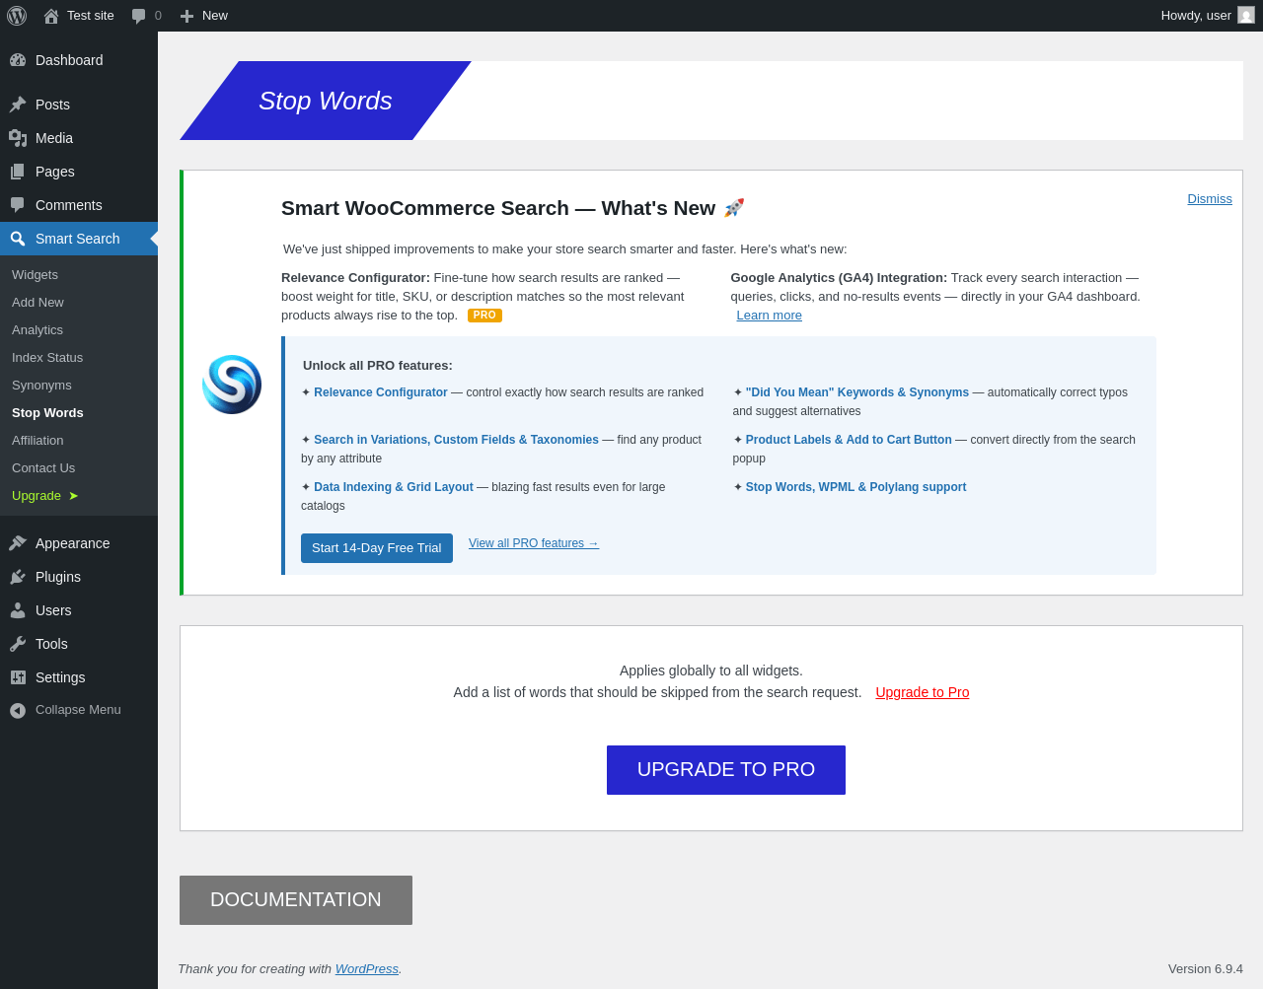This screenshot has height=989, width=1263.
Task: Click the Learn more link
Action: point(769,316)
